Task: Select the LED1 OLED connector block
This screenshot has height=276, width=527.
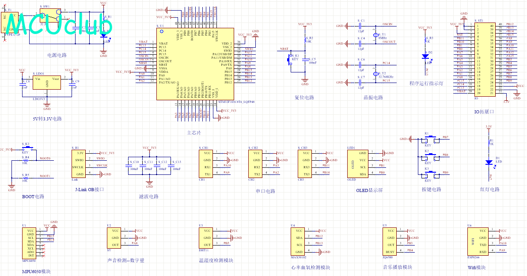Action: click(x=358, y=164)
